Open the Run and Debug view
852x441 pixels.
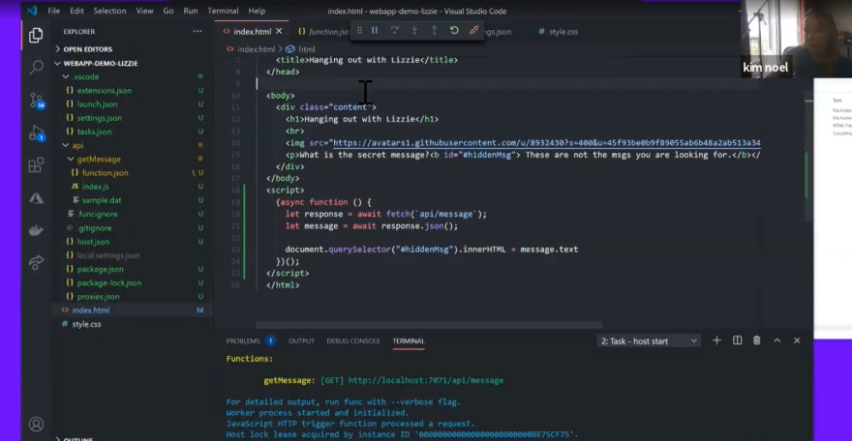click(x=37, y=133)
